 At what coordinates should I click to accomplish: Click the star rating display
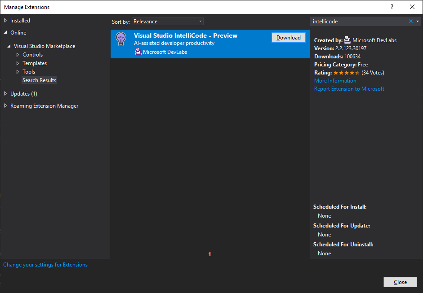click(347, 73)
